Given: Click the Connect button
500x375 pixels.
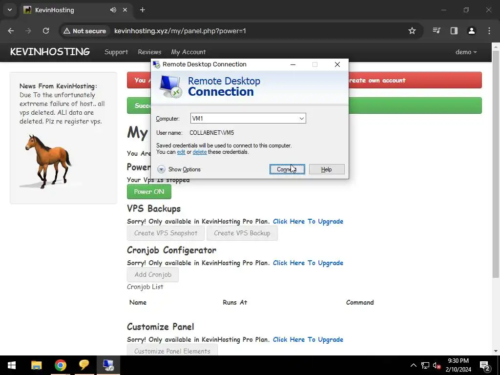Looking at the screenshot, I should tap(287, 169).
